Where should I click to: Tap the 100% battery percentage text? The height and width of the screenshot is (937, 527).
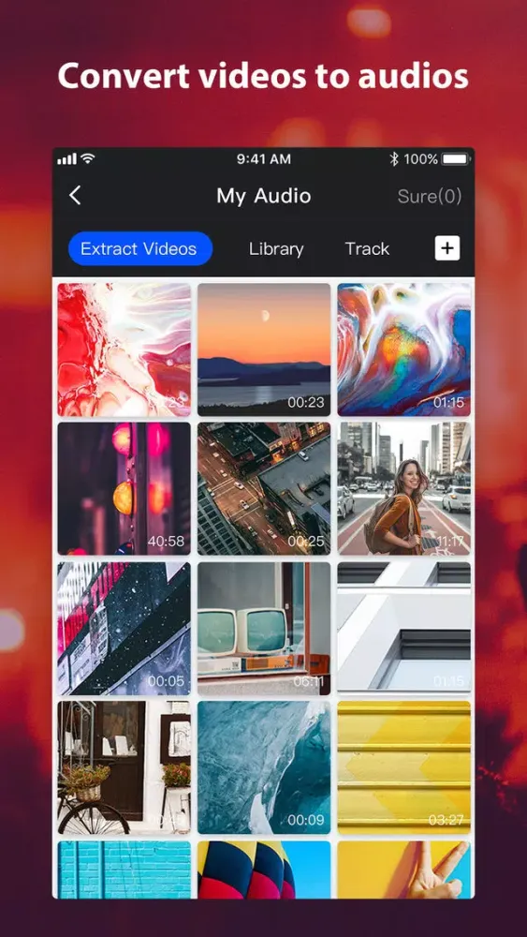(421, 159)
